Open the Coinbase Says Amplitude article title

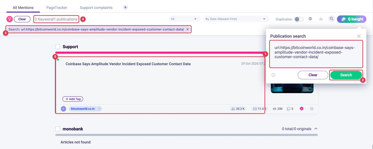(128, 64)
